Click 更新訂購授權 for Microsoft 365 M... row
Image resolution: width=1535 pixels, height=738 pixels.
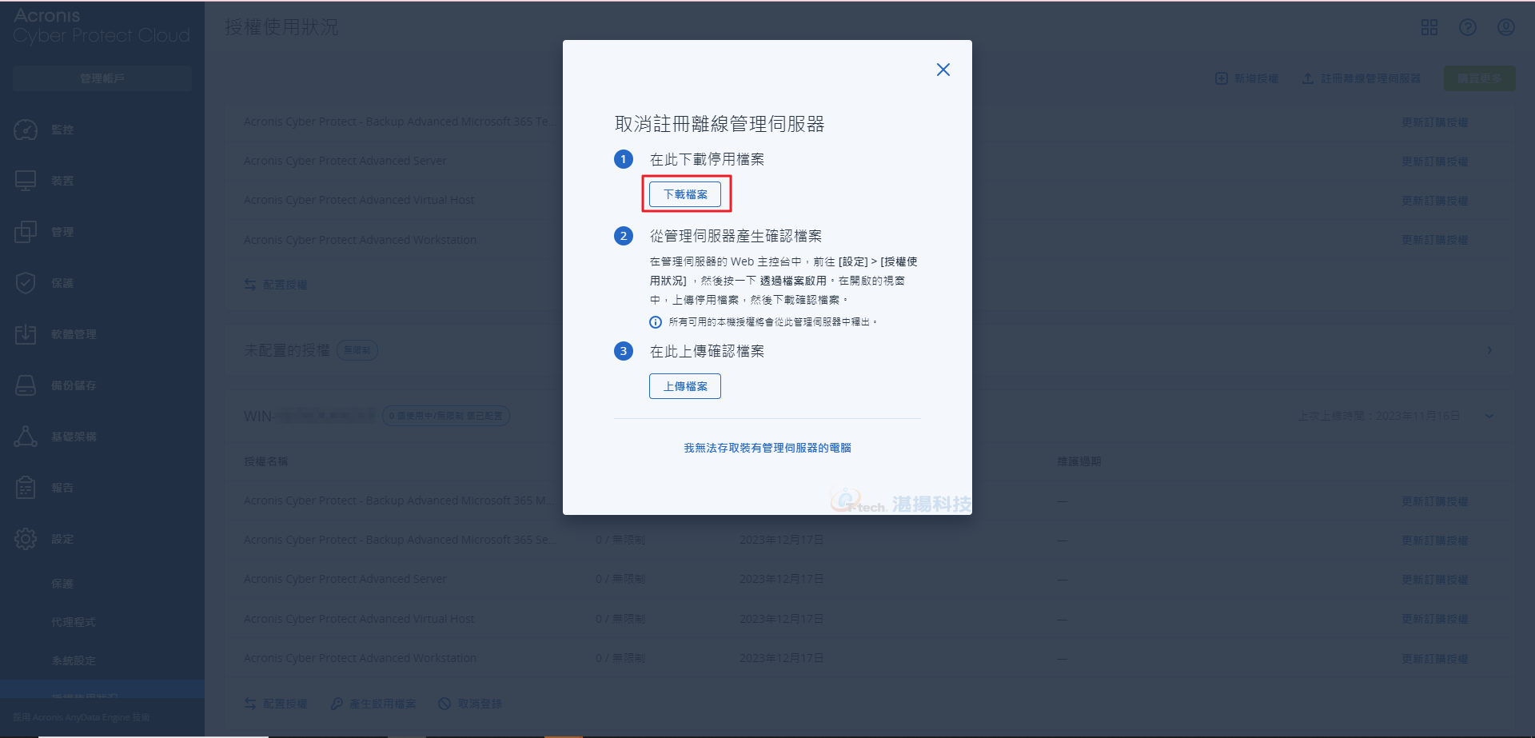click(1435, 501)
